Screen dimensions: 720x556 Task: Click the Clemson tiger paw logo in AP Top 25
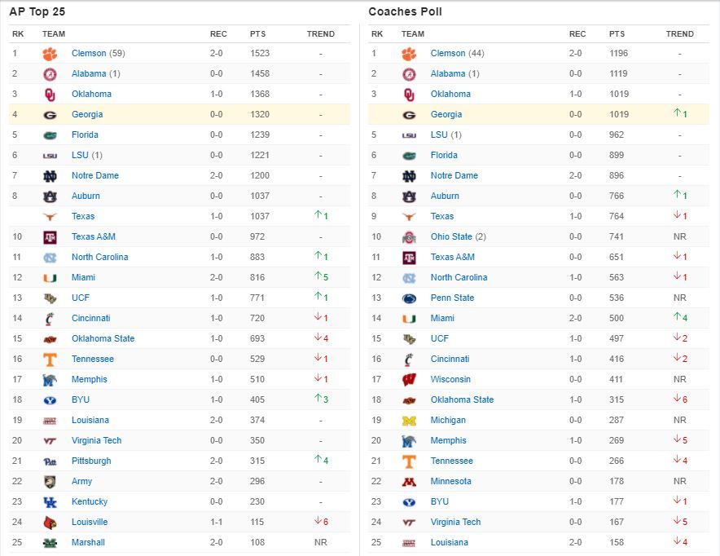coord(50,54)
